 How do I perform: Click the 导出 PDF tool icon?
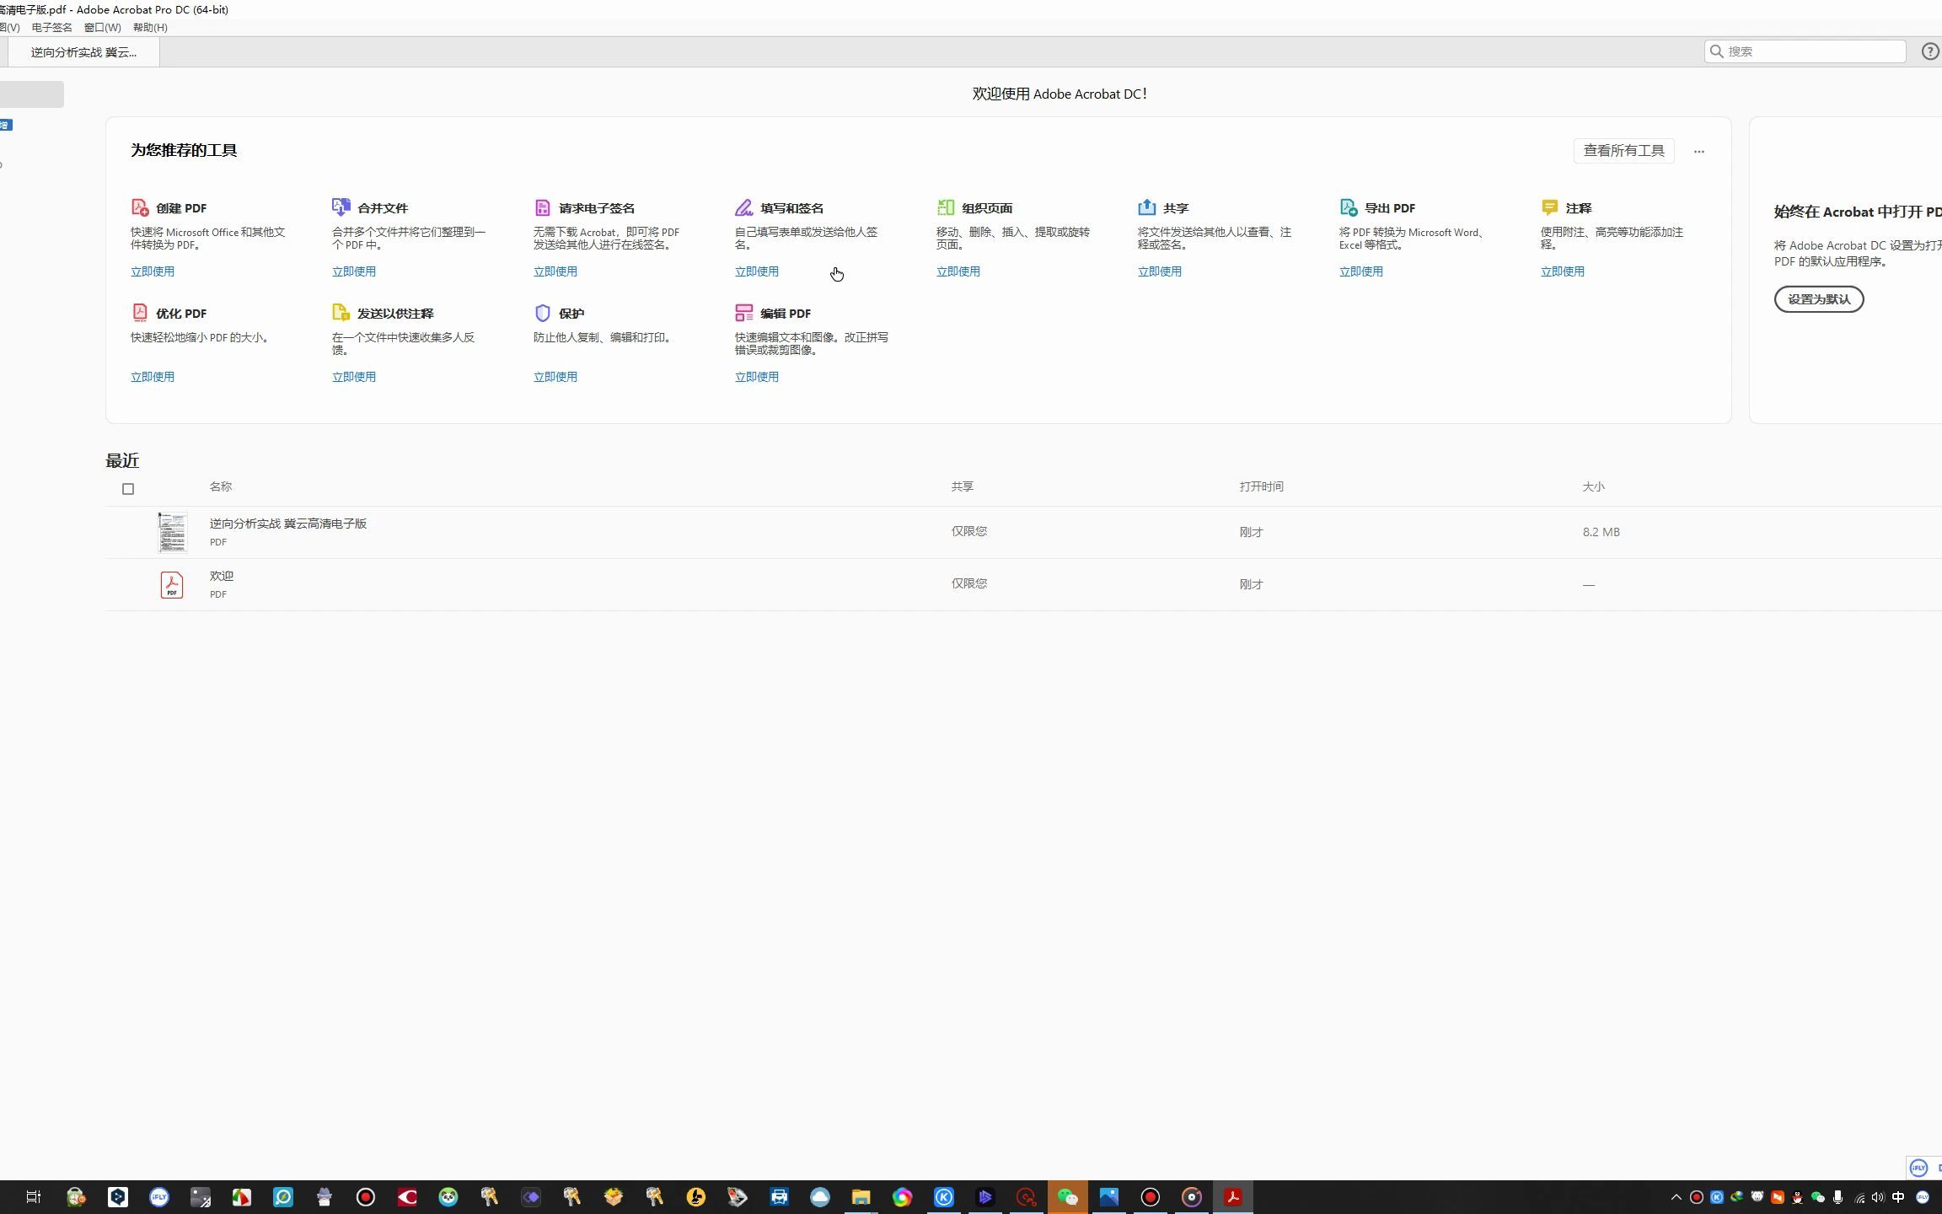(1349, 207)
